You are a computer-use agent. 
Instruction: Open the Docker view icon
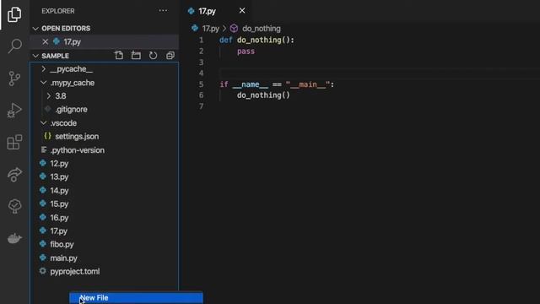pos(14,238)
